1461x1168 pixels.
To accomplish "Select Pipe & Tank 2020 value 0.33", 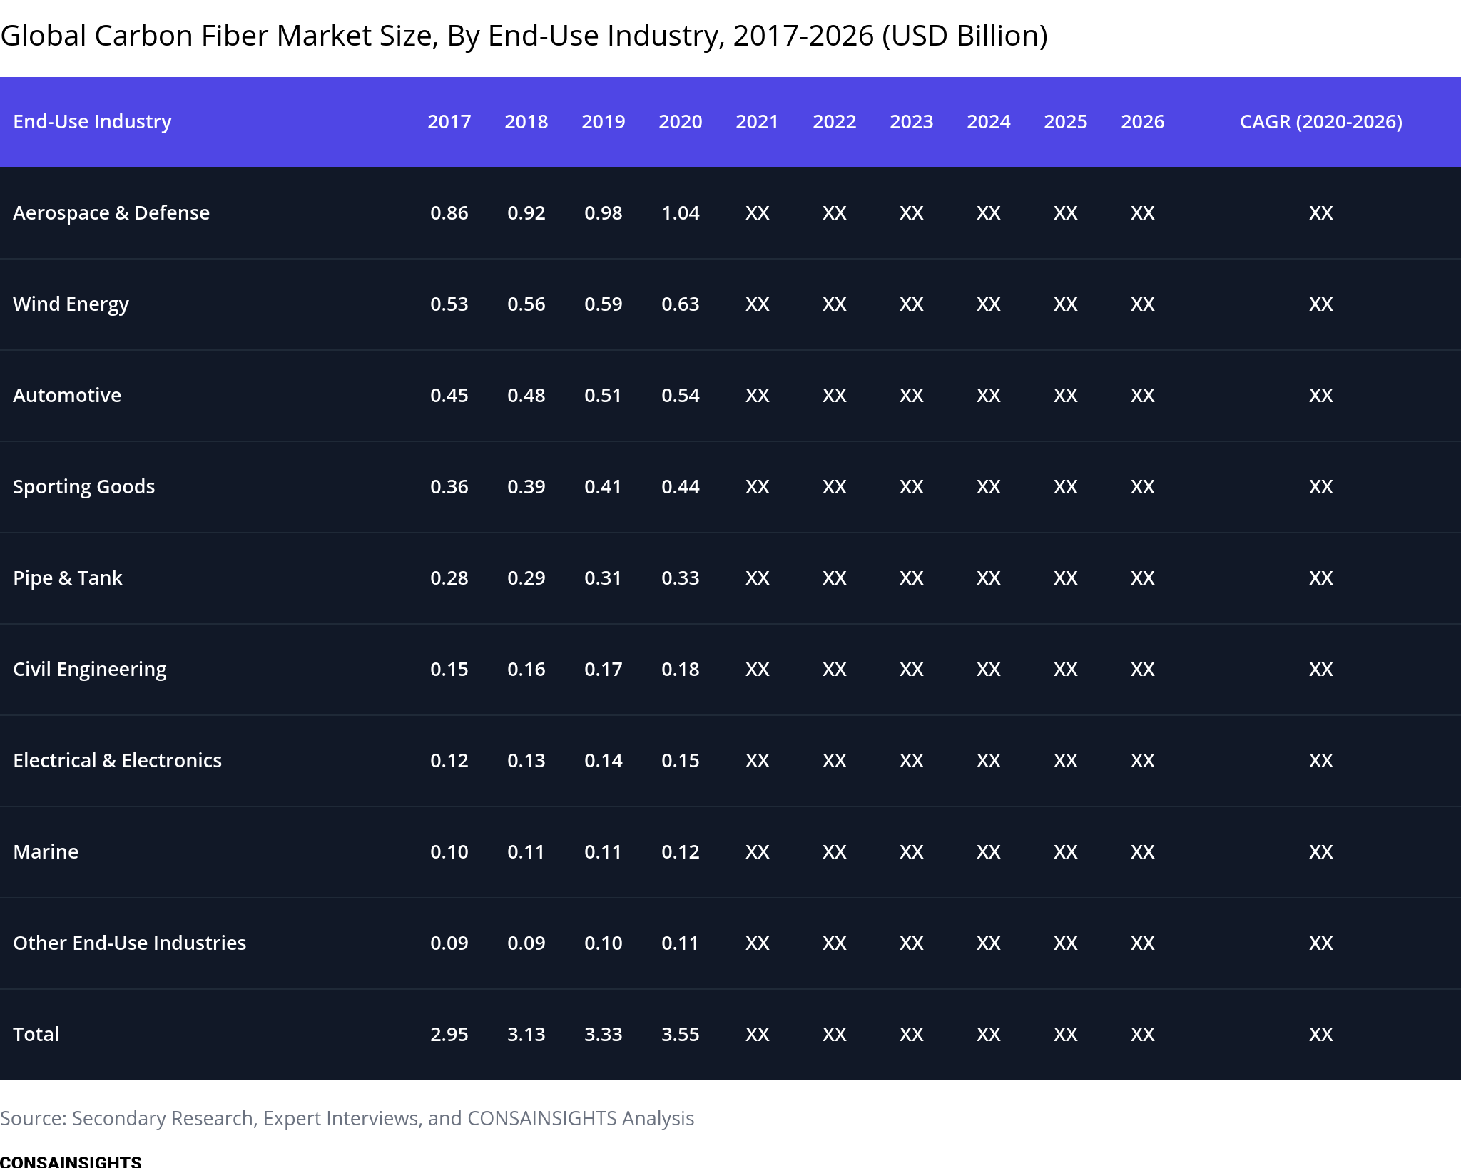I will pyautogui.click(x=681, y=578).
